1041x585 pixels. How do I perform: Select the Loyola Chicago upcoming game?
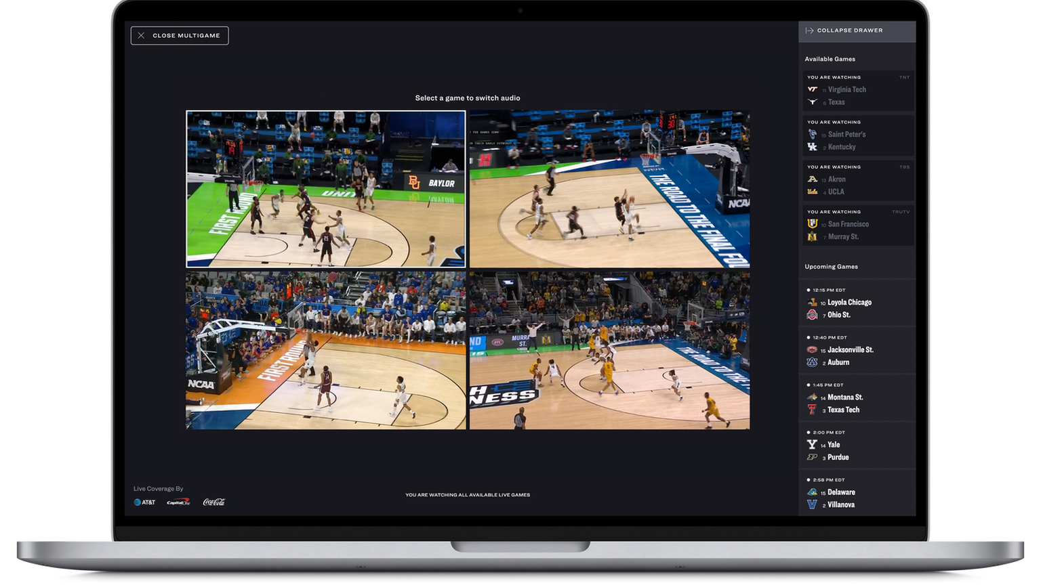pyautogui.click(x=849, y=303)
